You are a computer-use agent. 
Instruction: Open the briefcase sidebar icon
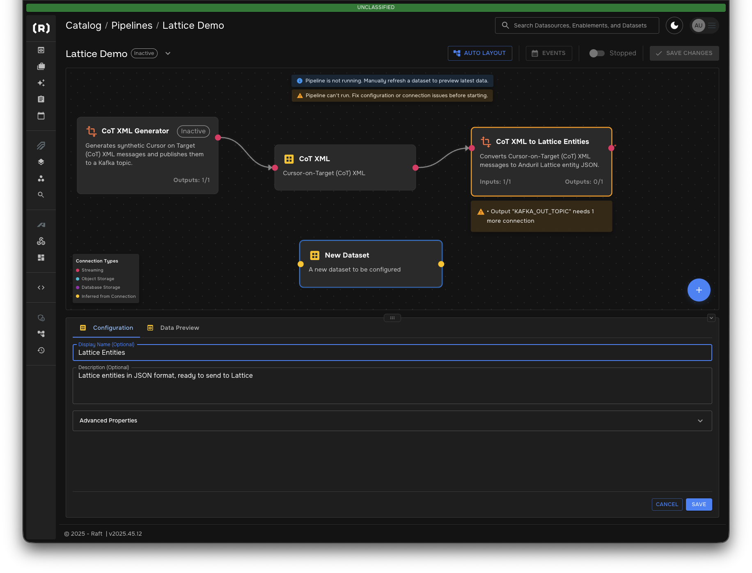(x=41, y=66)
